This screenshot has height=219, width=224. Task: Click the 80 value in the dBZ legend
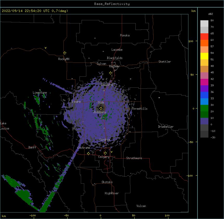212,21
